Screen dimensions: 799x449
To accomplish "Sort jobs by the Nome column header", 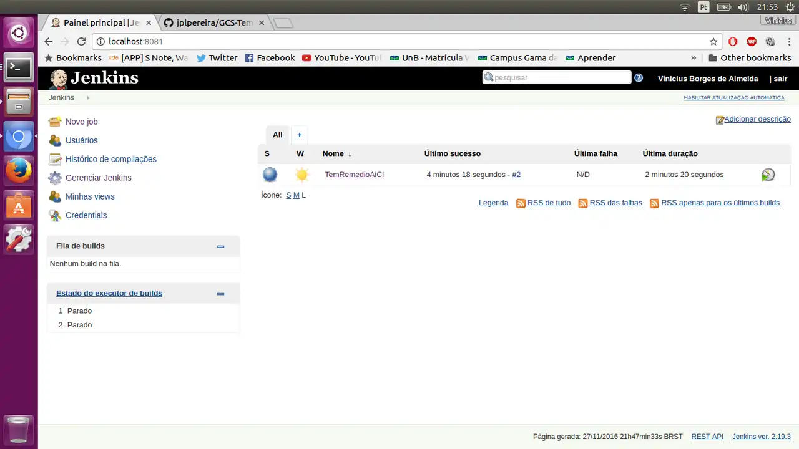I will click(x=333, y=153).
